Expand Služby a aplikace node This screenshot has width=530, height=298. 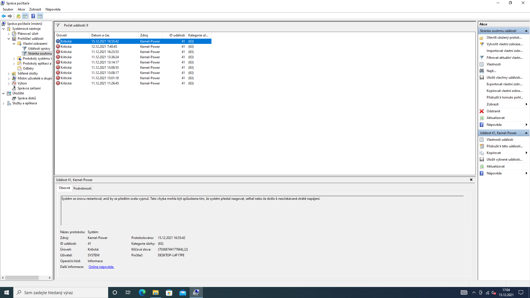click(3, 103)
